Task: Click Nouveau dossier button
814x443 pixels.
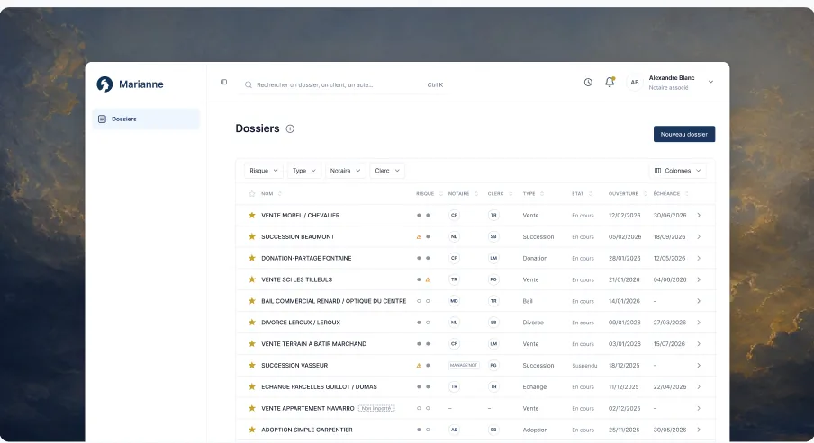Action: pyautogui.click(x=684, y=134)
